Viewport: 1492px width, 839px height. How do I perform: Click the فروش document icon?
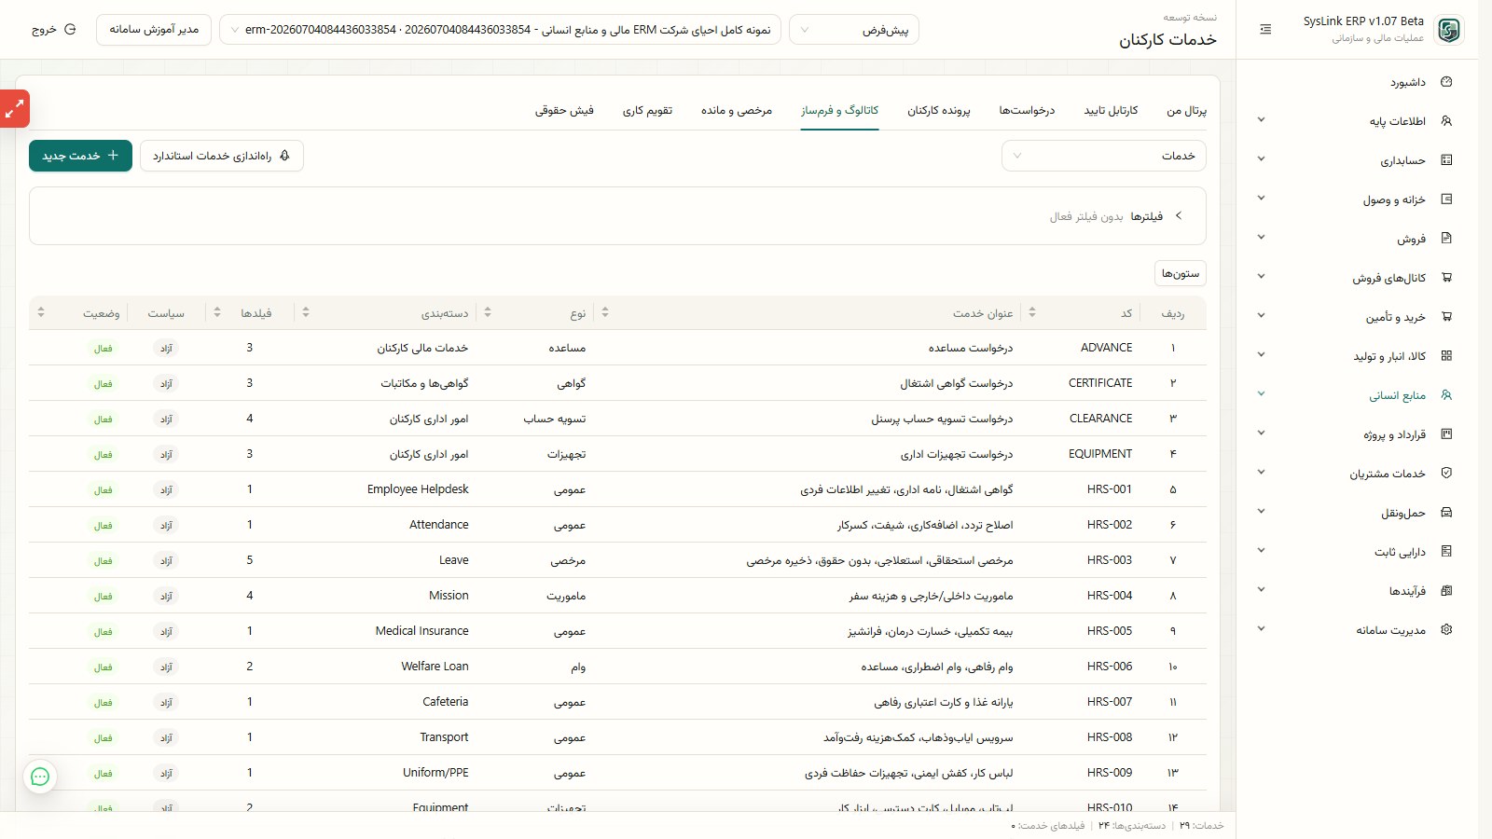(1446, 239)
